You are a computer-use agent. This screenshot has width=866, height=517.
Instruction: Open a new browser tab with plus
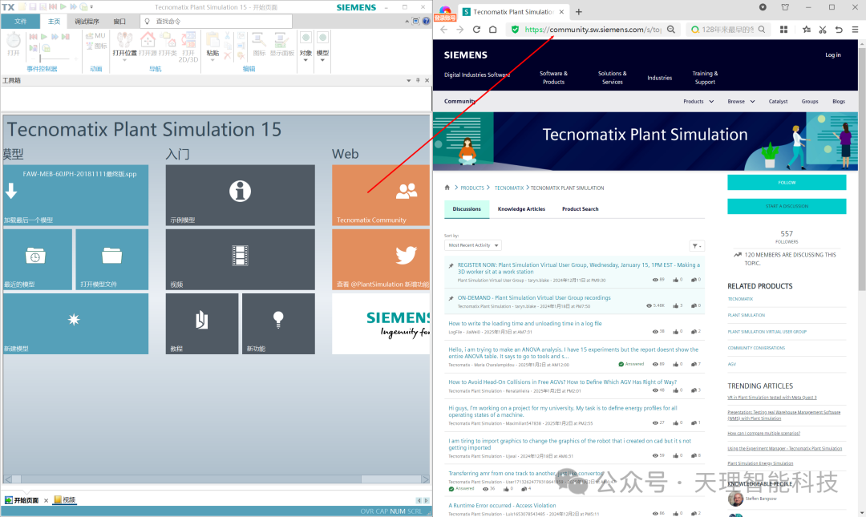click(579, 11)
